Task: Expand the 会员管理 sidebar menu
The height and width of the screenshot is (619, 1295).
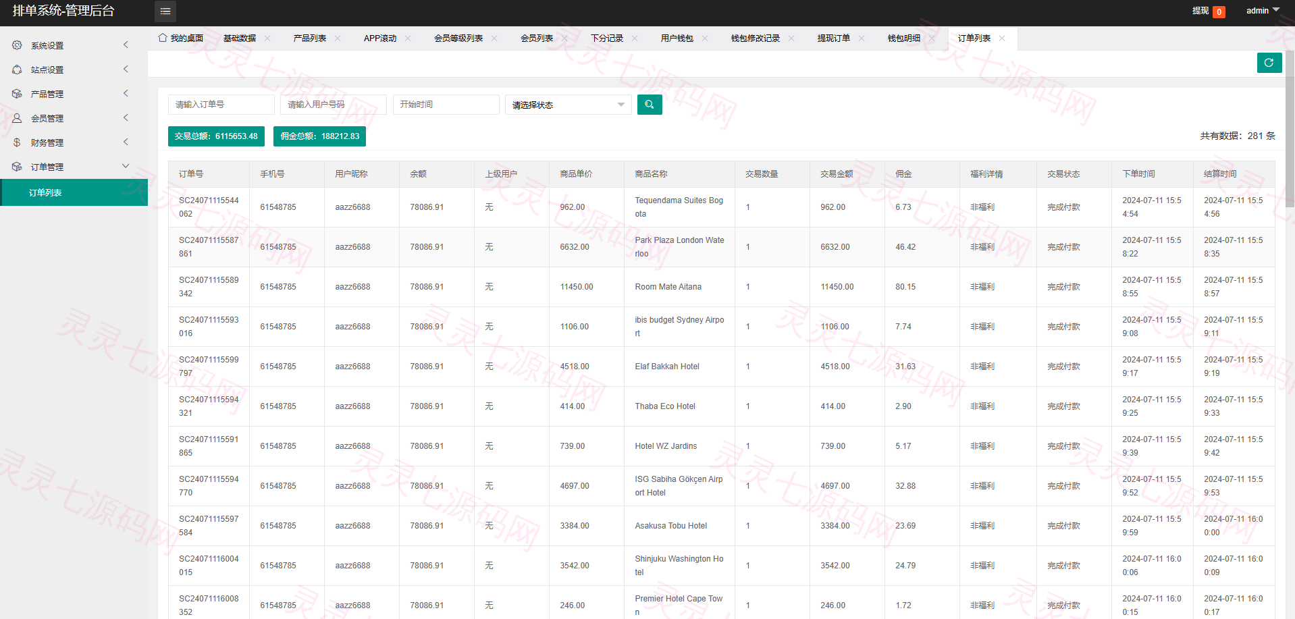Action: click(126, 118)
